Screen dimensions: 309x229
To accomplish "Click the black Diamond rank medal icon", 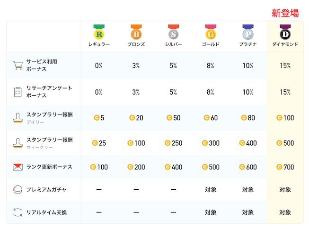I will (x=285, y=32).
